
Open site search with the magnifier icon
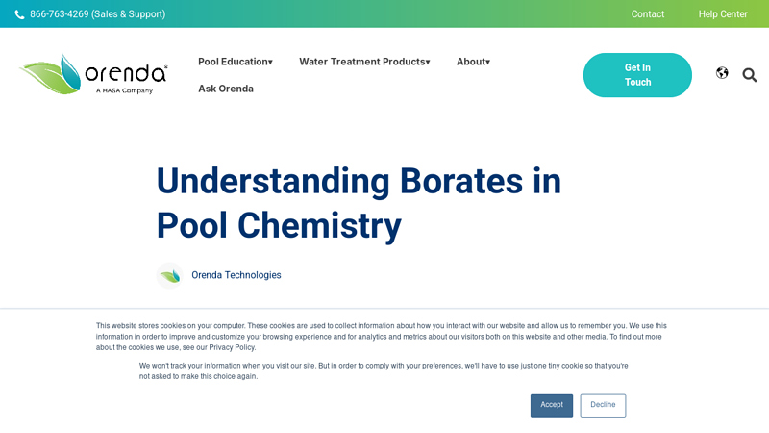tap(750, 75)
